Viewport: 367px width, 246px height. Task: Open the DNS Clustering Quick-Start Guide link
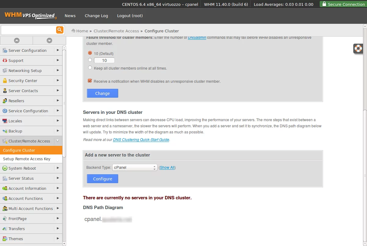point(141,140)
